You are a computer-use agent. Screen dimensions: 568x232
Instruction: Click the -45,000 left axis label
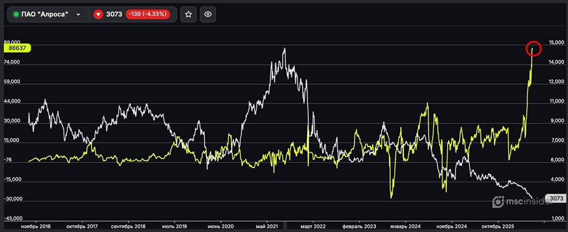pos(12,218)
